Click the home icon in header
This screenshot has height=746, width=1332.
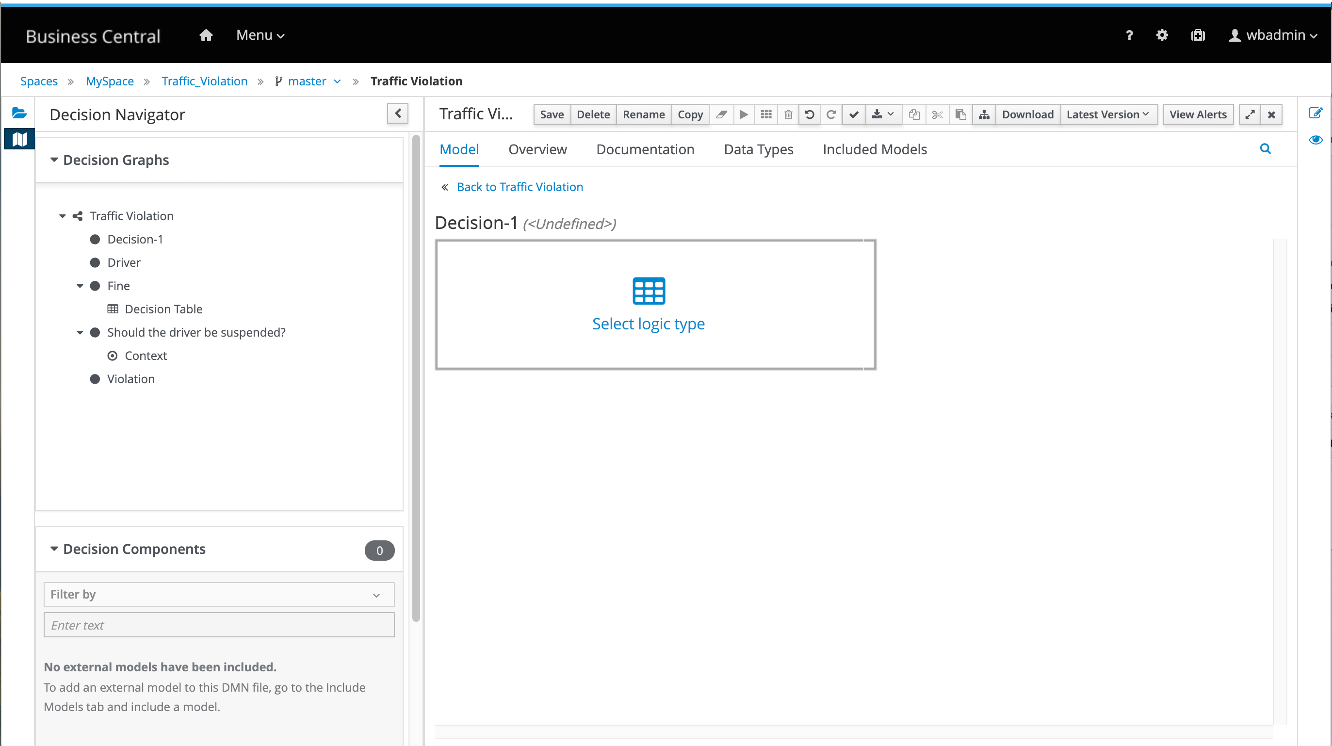point(206,35)
